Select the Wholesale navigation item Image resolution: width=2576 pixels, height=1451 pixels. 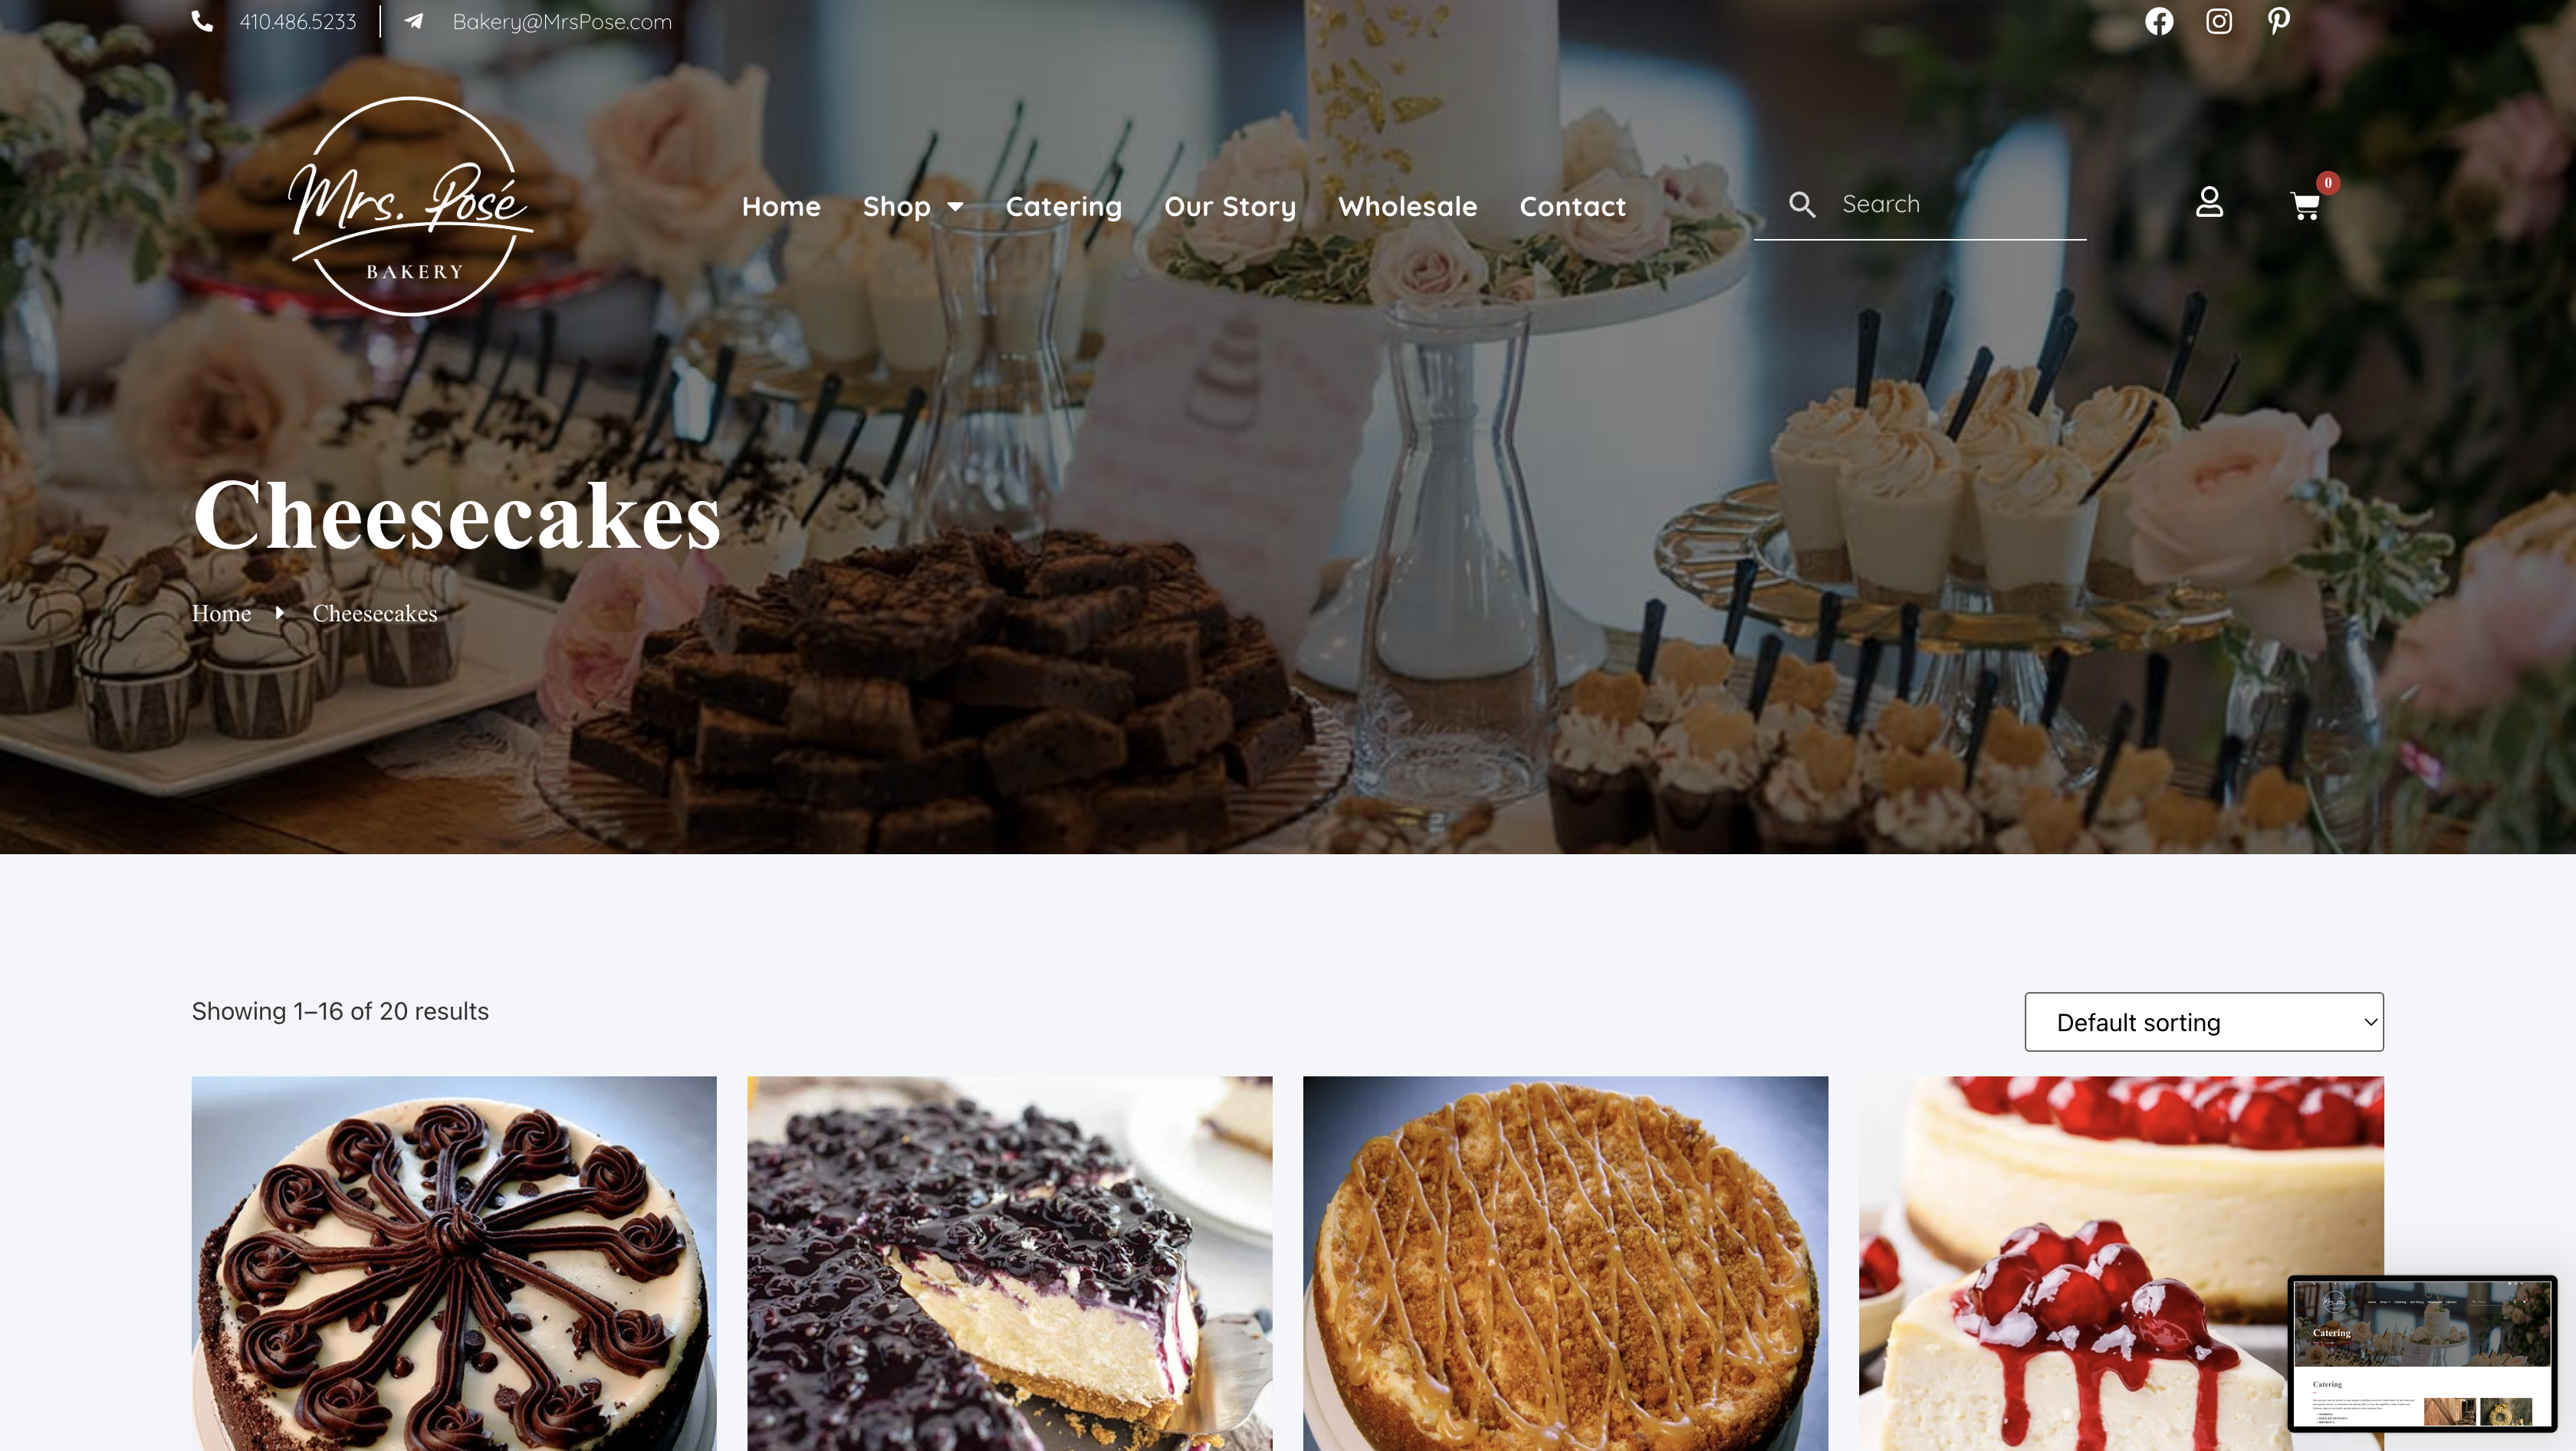[1407, 206]
